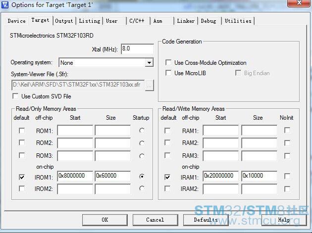This screenshot has width=312, height=233.
Task: Confirm settings with OK button
Action: [105, 220]
